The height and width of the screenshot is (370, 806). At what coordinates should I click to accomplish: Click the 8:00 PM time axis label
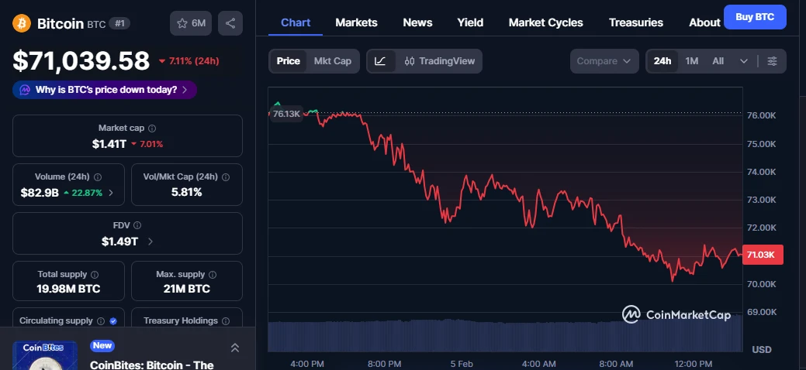(385, 364)
